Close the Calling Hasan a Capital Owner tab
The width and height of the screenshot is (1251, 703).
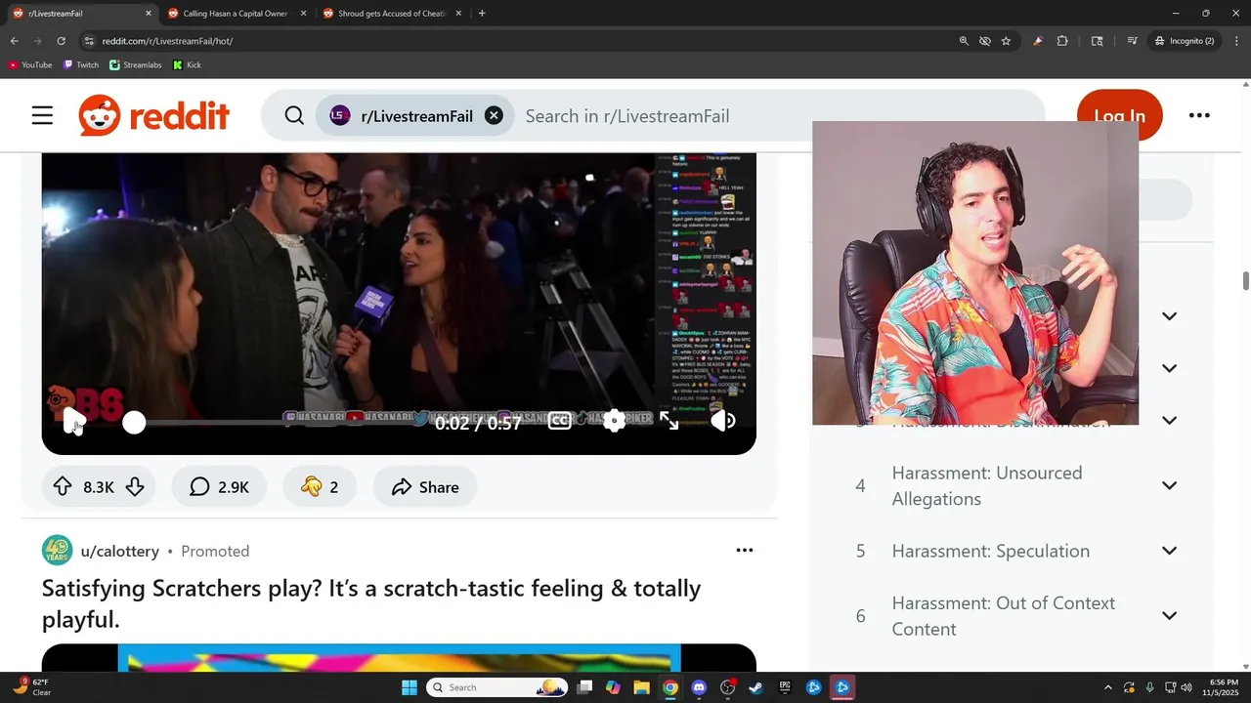pos(303,14)
